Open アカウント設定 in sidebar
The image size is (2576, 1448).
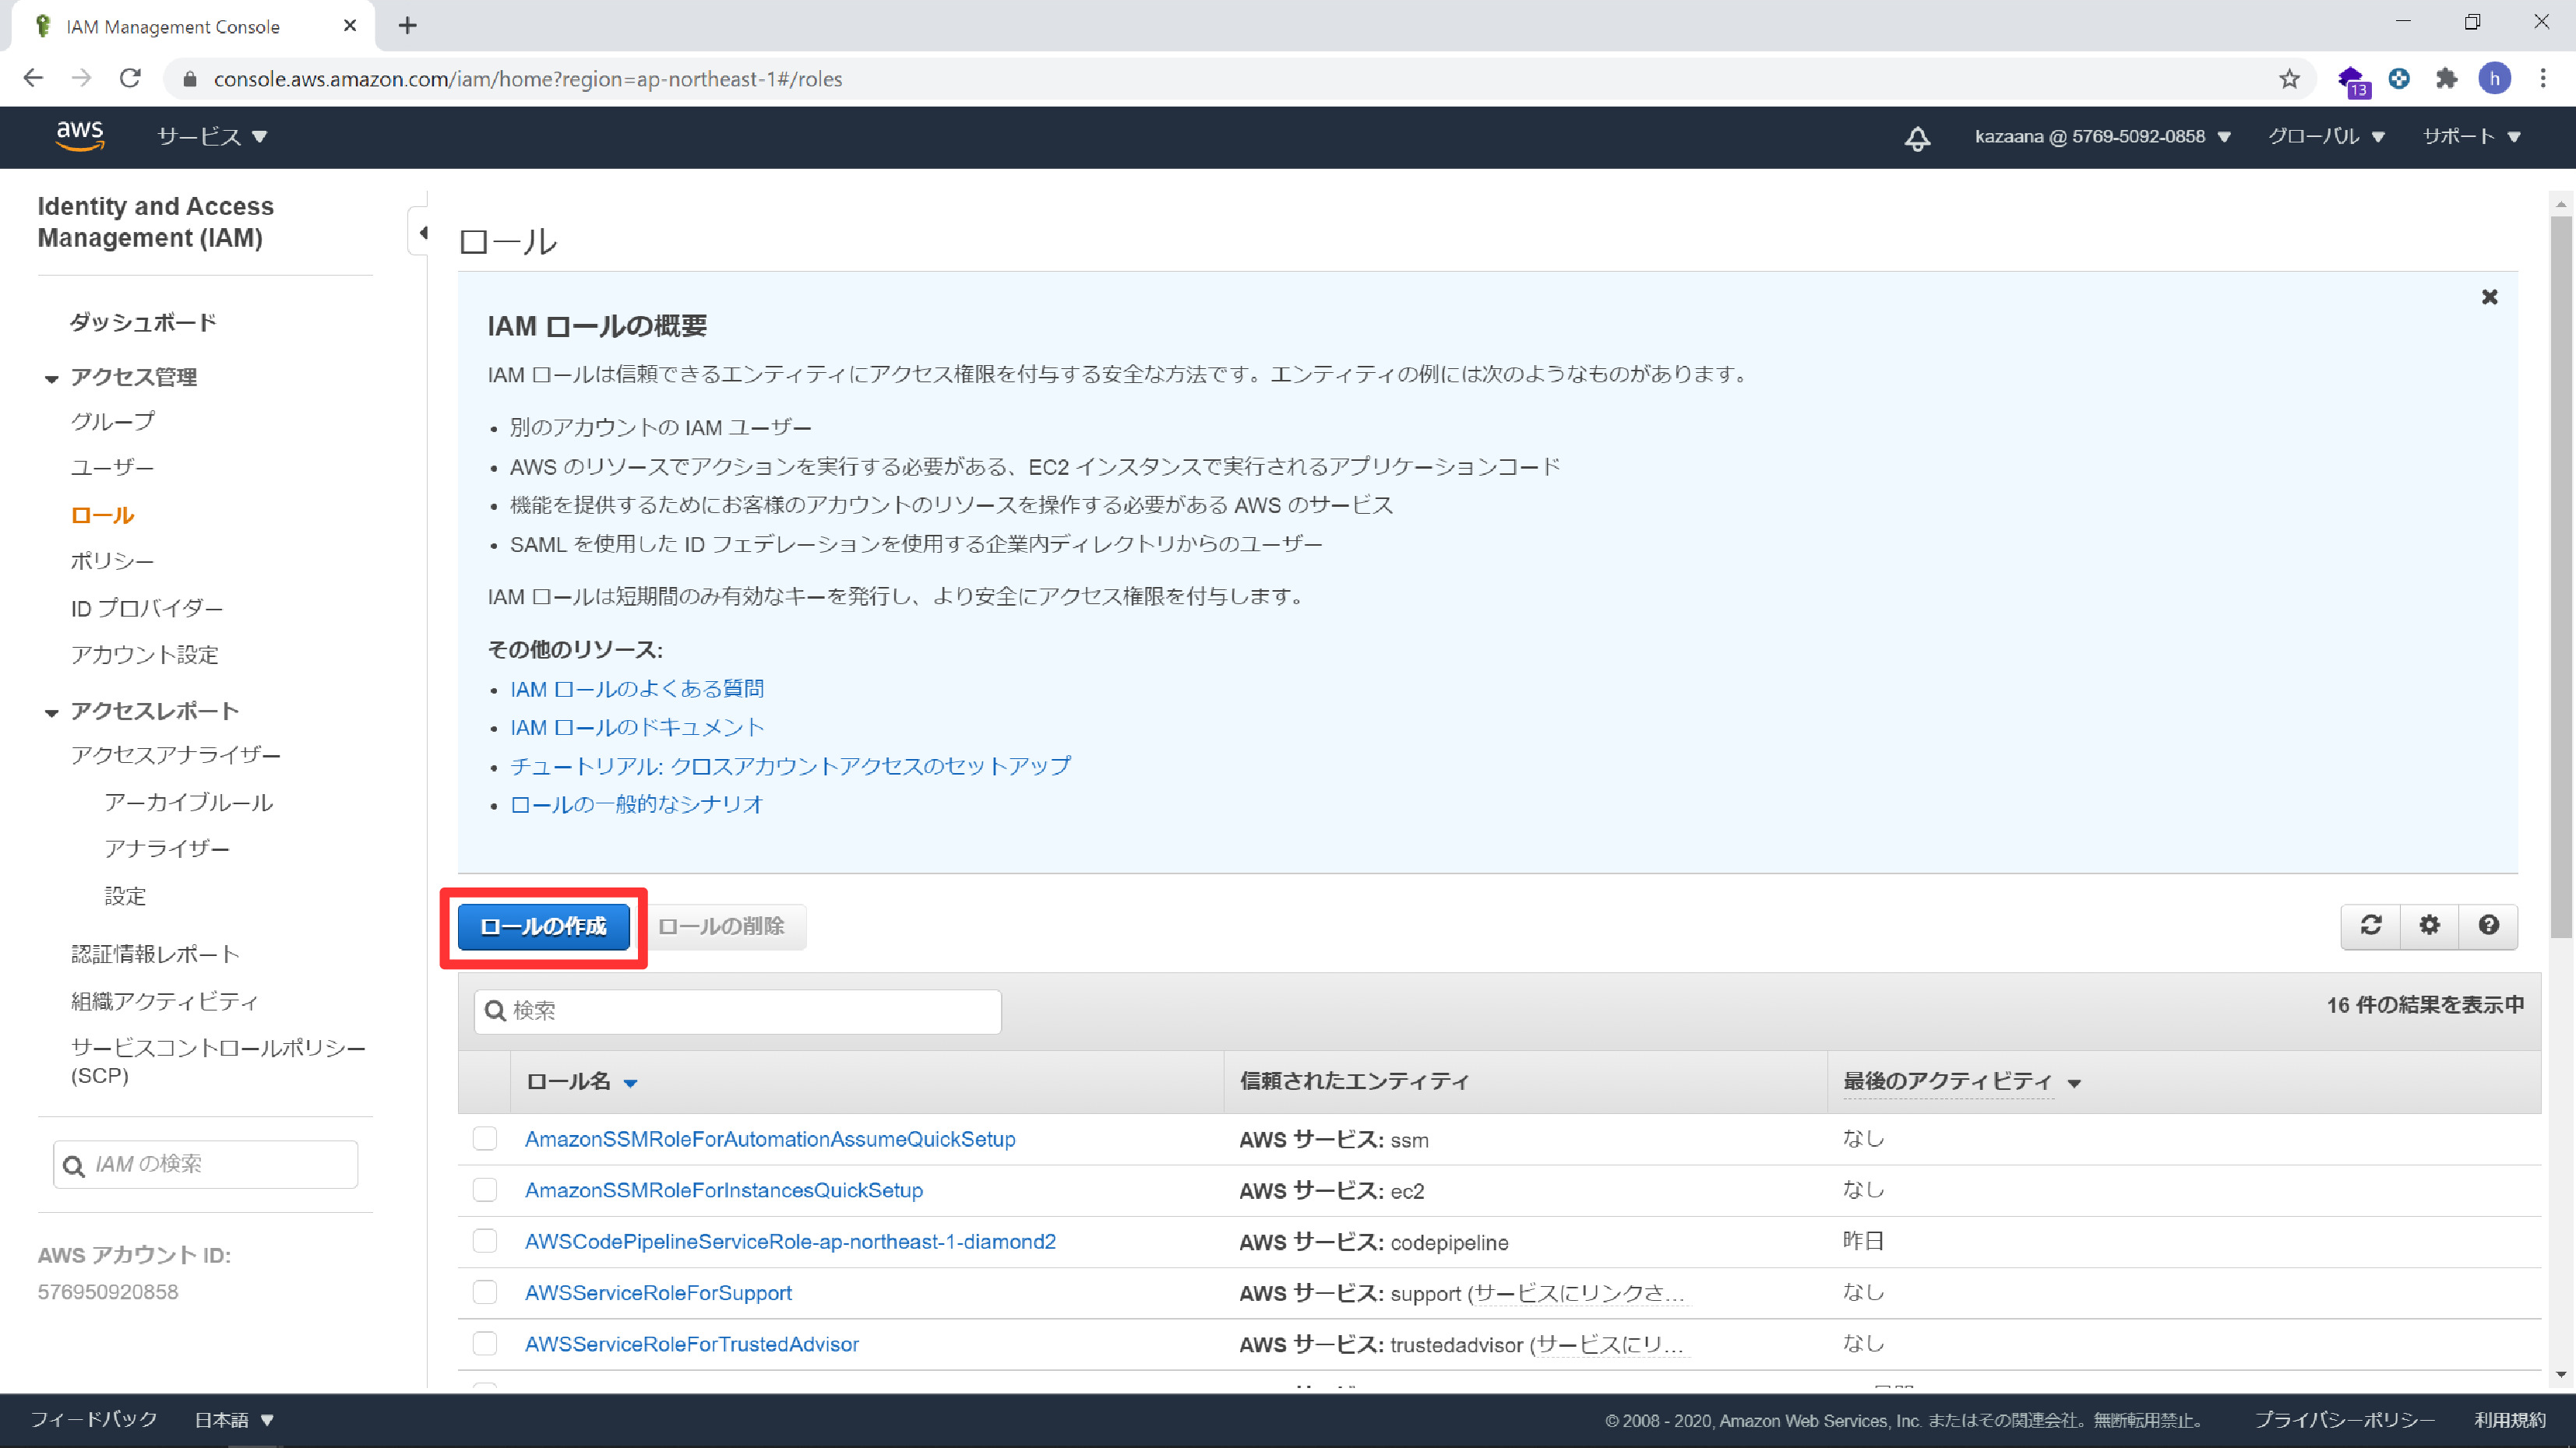point(144,655)
